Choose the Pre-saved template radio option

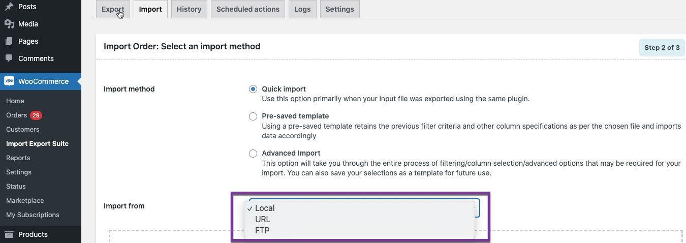point(253,116)
